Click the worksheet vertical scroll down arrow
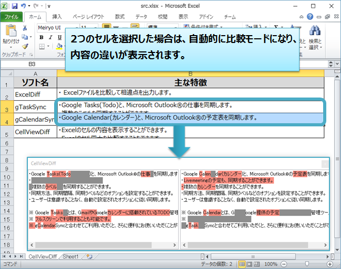The height and width of the screenshot is (269, 341). (337, 250)
